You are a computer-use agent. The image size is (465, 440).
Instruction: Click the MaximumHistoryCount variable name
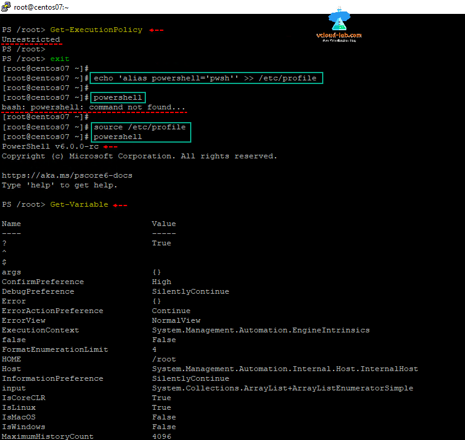coord(47,436)
